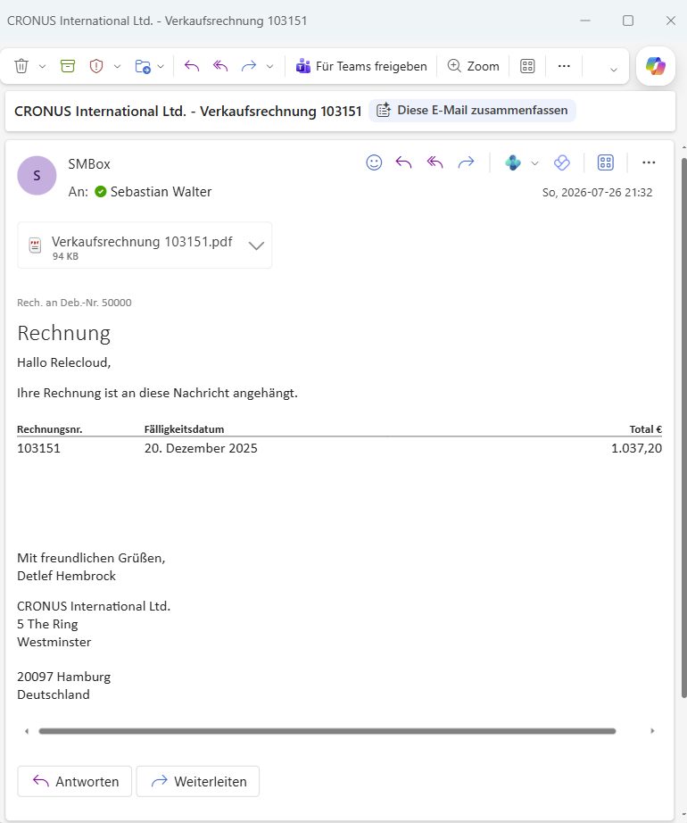Open Viva Insights add-in icon

513,162
